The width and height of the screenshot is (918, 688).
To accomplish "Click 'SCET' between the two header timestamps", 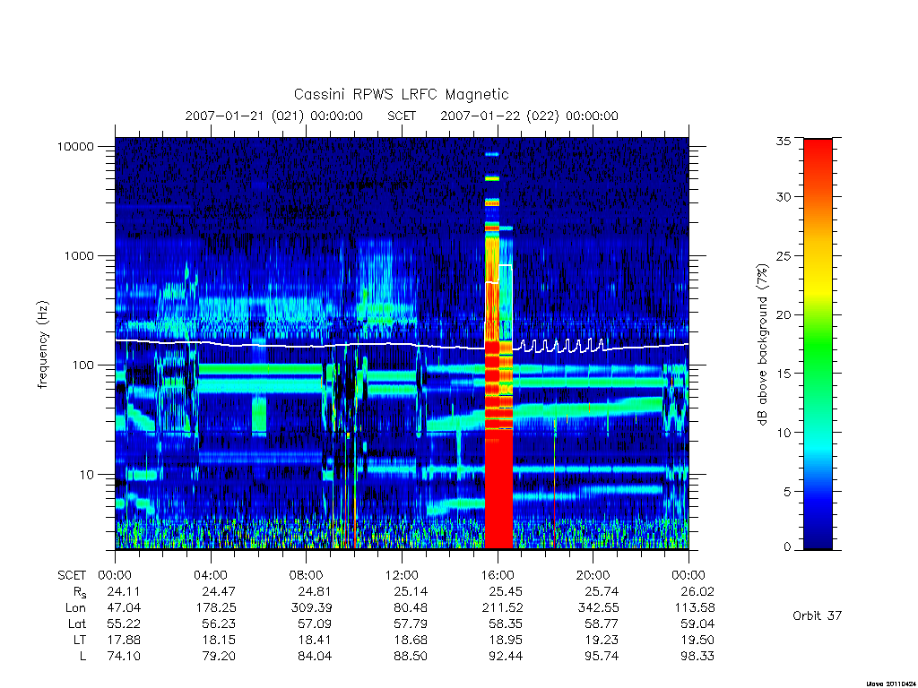I will click(402, 116).
